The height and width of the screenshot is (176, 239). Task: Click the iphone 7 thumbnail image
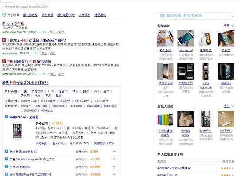click(226, 71)
